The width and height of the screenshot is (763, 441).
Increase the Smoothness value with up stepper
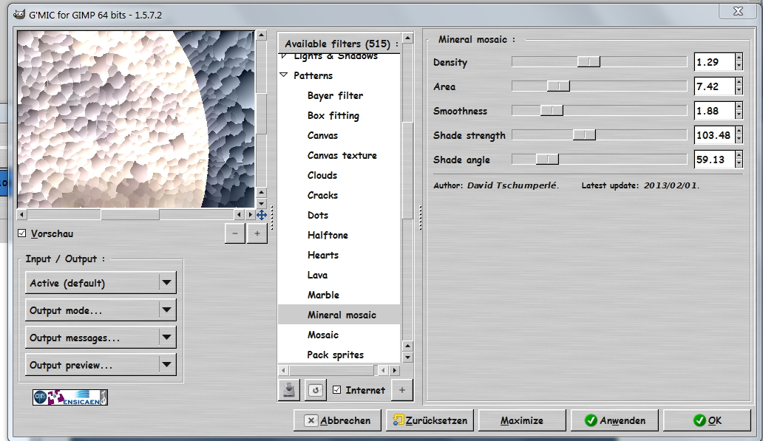(x=739, y=107)
